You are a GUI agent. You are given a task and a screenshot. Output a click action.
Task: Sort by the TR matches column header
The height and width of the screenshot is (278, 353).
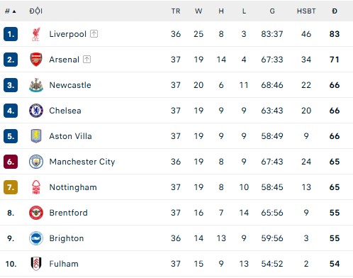(176, 11)
